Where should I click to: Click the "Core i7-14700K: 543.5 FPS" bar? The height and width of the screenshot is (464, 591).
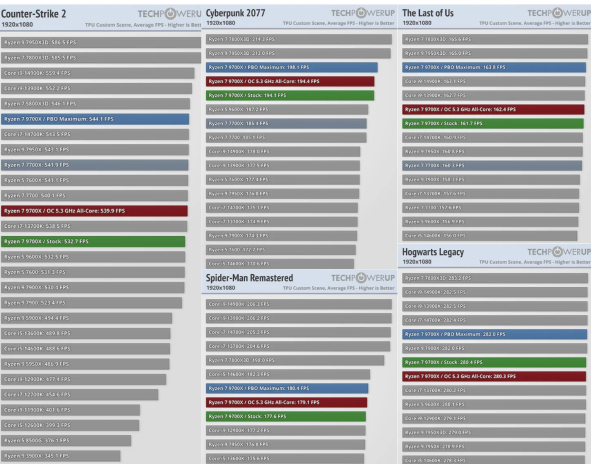(x=95, y=134)
